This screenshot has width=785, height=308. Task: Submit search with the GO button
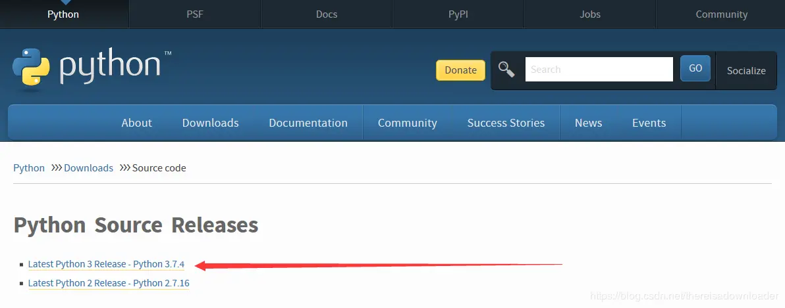695,68
